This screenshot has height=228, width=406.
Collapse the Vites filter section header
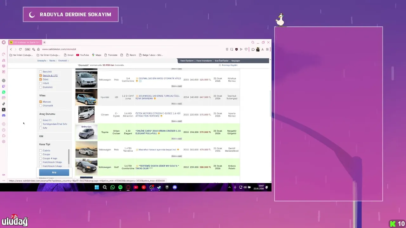(42, 95)
